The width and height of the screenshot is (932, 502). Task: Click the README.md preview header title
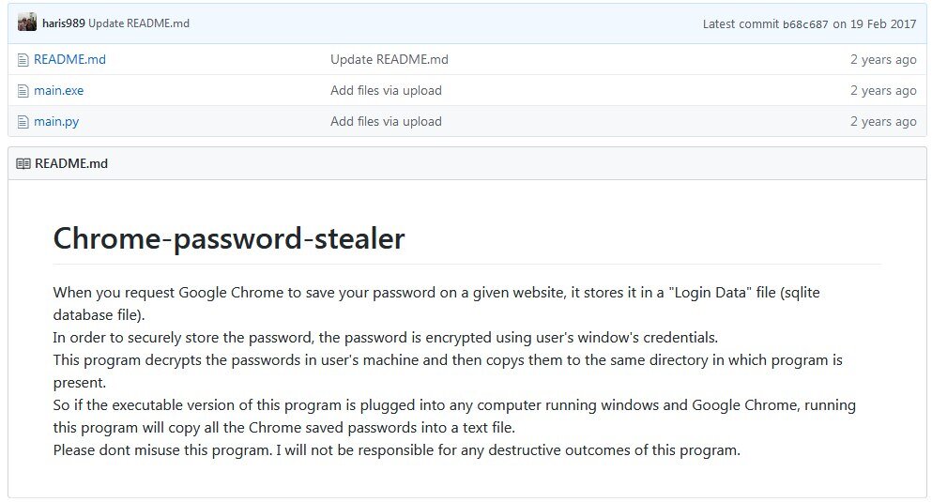pos(71,163)
